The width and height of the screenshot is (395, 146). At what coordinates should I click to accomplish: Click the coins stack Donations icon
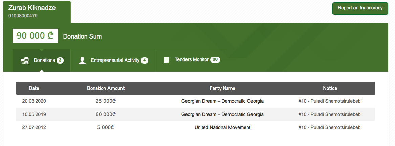(25, 61)
